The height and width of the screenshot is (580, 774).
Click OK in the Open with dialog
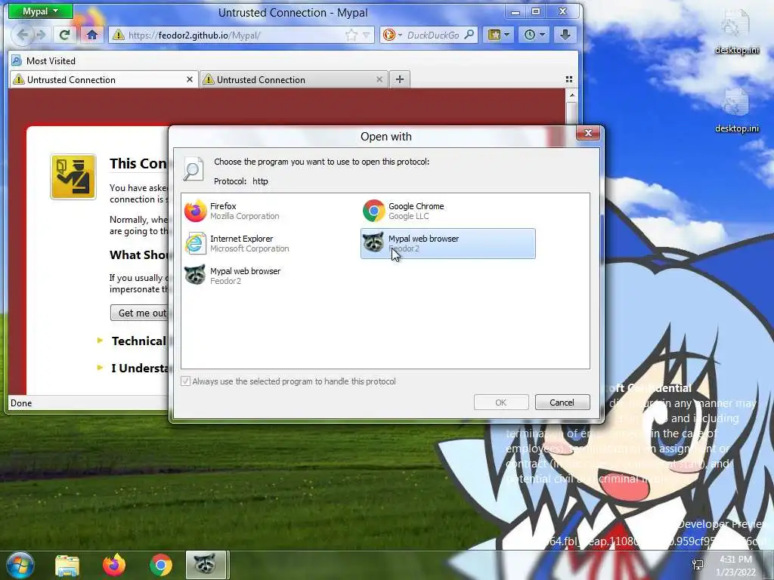click(501, 403)
